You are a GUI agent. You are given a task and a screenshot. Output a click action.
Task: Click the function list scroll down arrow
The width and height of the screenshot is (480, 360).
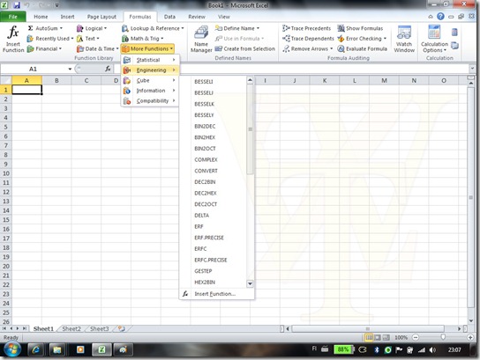coord(250,284)
